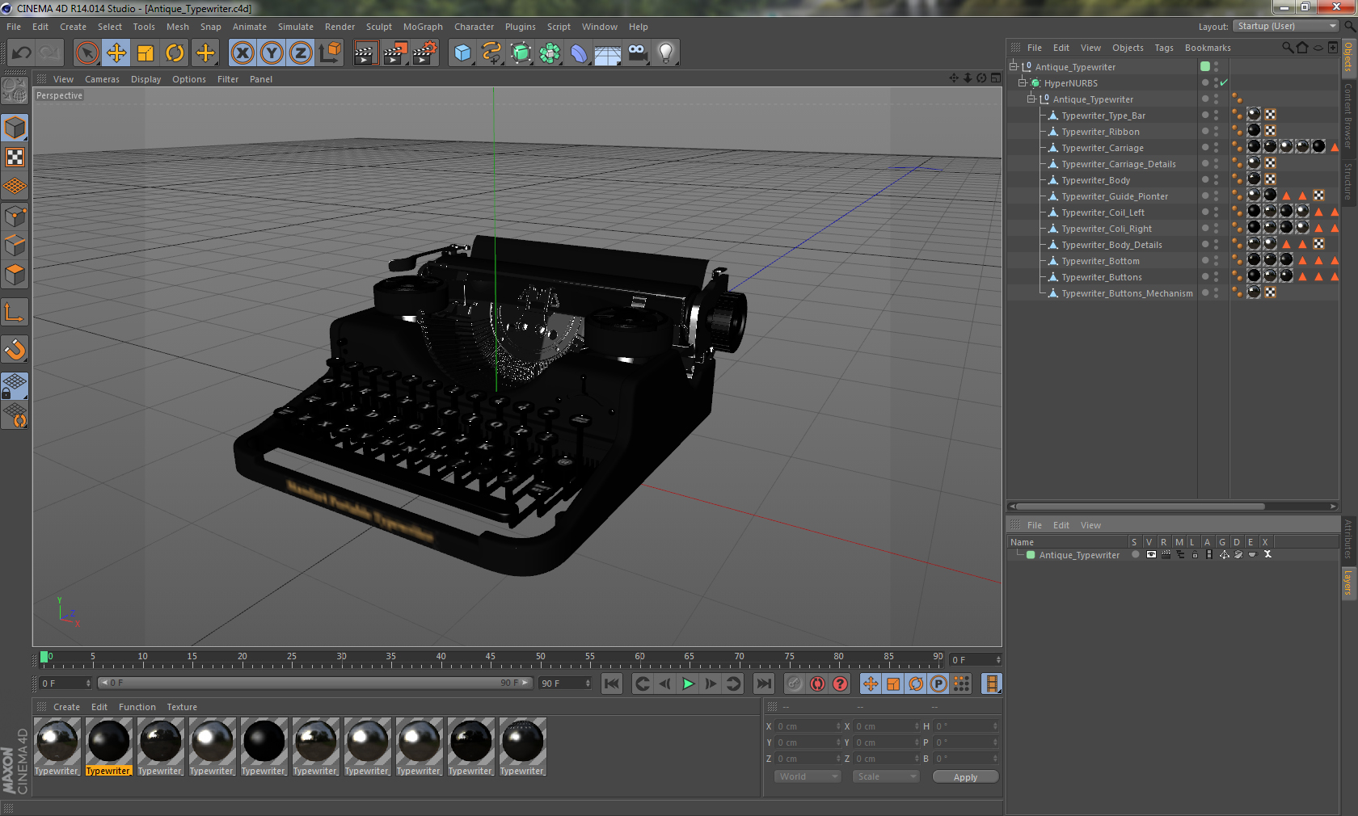Open the Scale mode dropdown

coord(886,776)
